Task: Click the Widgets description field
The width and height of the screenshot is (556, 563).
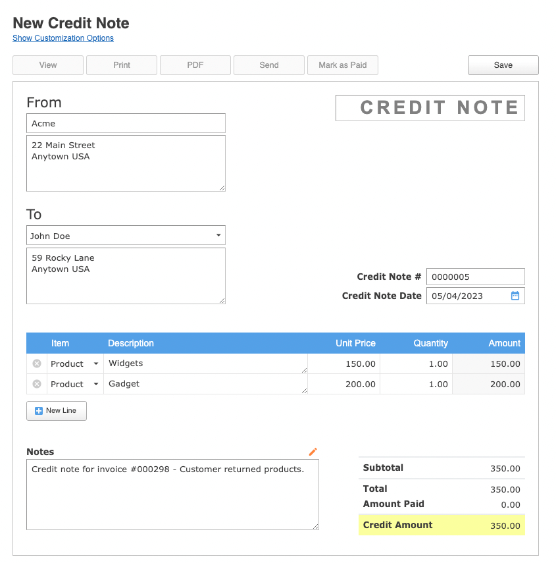Action: 205,363
